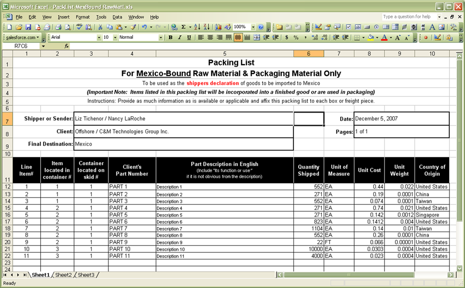Viewport: 465px width, 288px height.
Task: Activate the Format Painter brush
Action: (x=133, y=27)
